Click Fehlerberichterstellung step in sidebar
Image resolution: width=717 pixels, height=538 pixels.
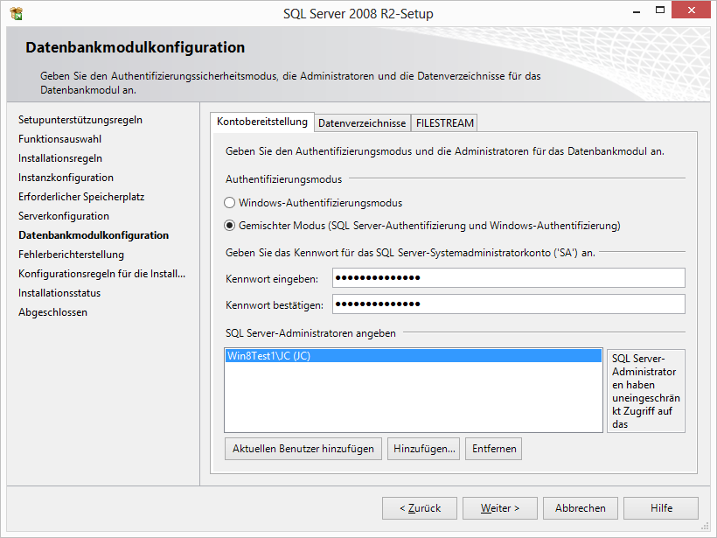coord(72,255)
